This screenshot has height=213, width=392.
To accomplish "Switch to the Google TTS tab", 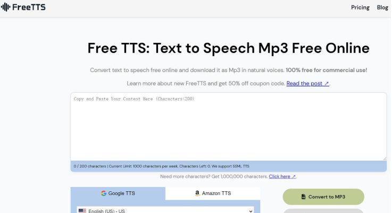I will point(118,193).
